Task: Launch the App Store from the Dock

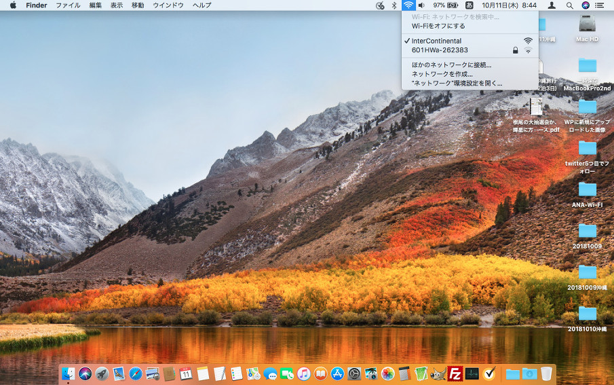Action: tap(337, 373)
